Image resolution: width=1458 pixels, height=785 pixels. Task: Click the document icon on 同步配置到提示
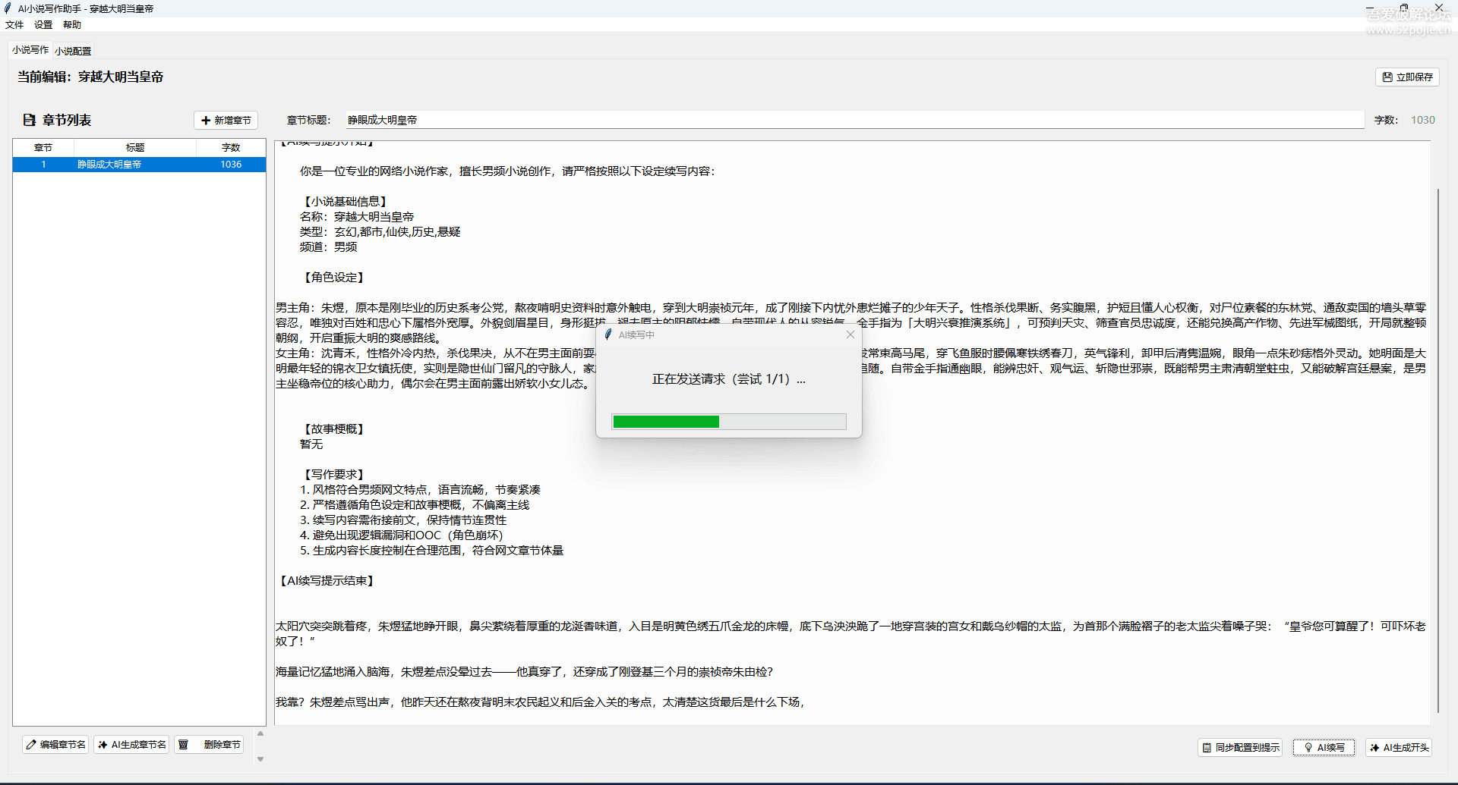point(1207,748)
